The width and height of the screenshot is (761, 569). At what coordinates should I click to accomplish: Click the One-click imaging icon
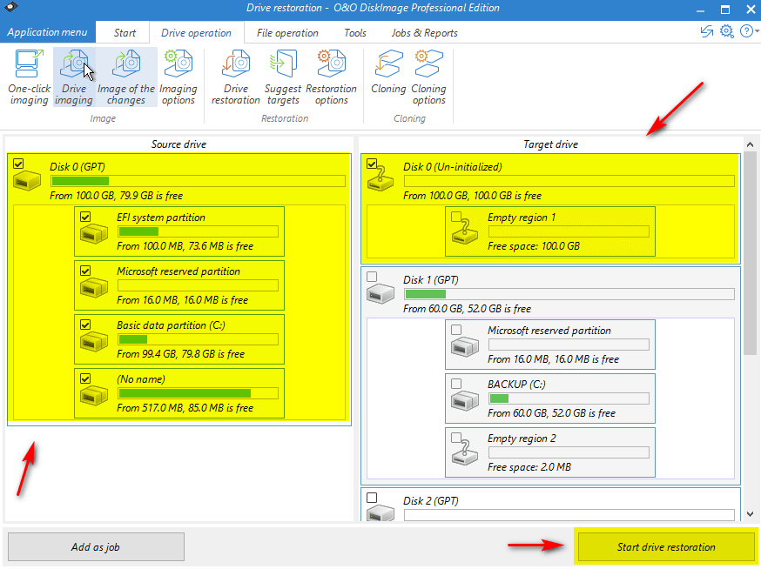click(29, 77)
